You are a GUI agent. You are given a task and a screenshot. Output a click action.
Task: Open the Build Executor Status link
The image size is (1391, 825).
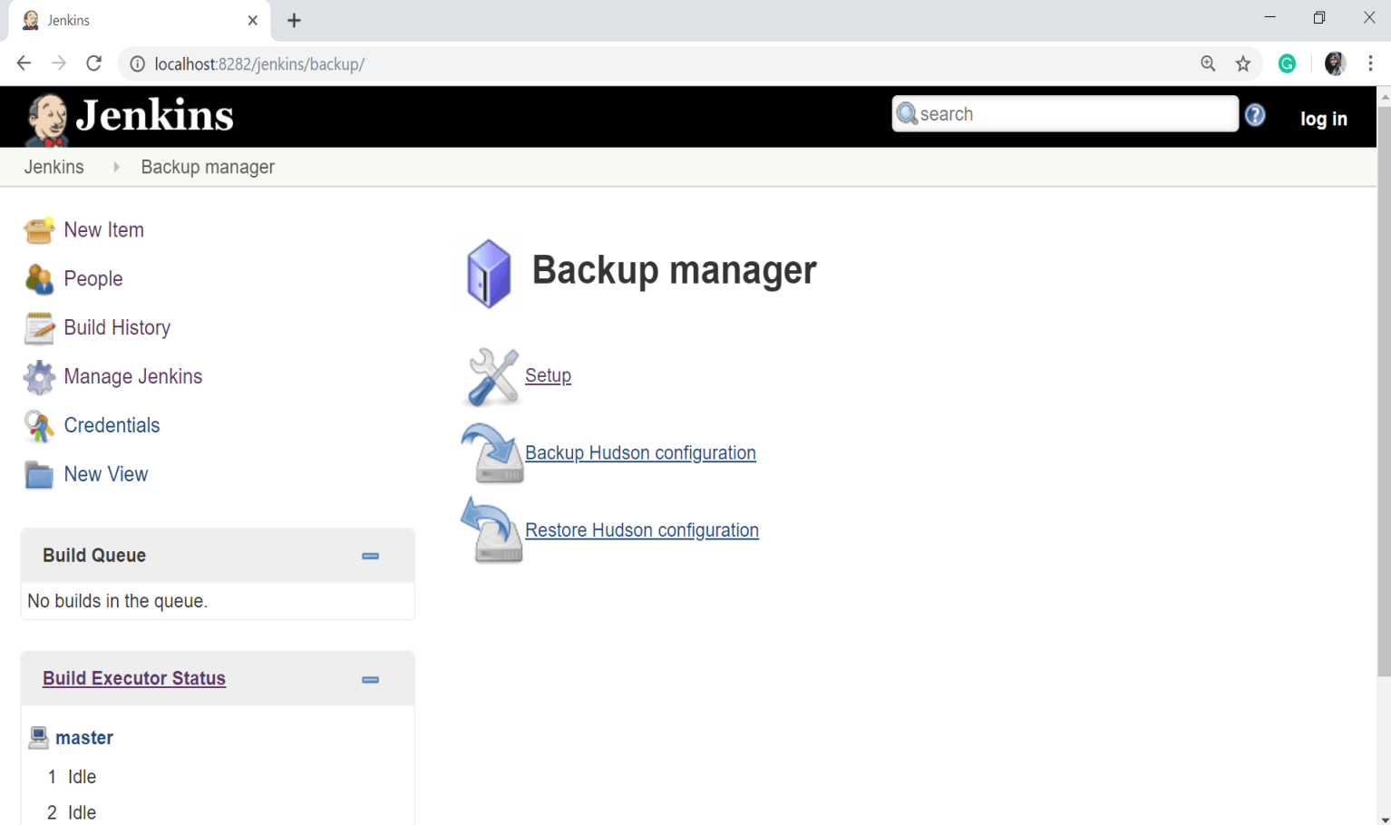click(x=134, y=678)
